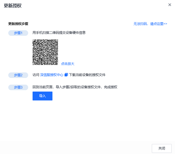
Task: Click the 更新授权 dialog title
Action: [x=13, y=6]
